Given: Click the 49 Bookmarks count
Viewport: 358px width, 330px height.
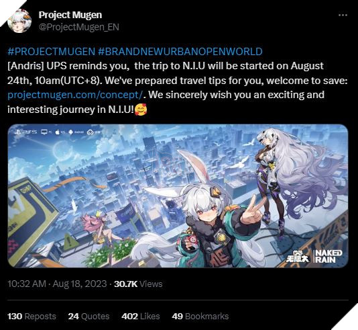Looking at the screenshot, I should click(200, 317).
